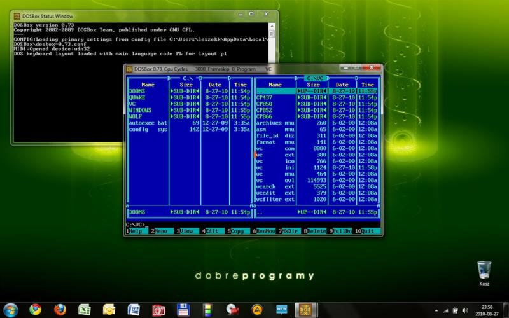This screenshot has width=509, height=318.
Task: Launch Firefox from the taskbar
Action: (60, 310)
